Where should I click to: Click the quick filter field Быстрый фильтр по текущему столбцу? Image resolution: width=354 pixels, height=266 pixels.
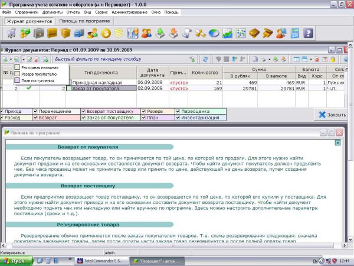point(98,59)
